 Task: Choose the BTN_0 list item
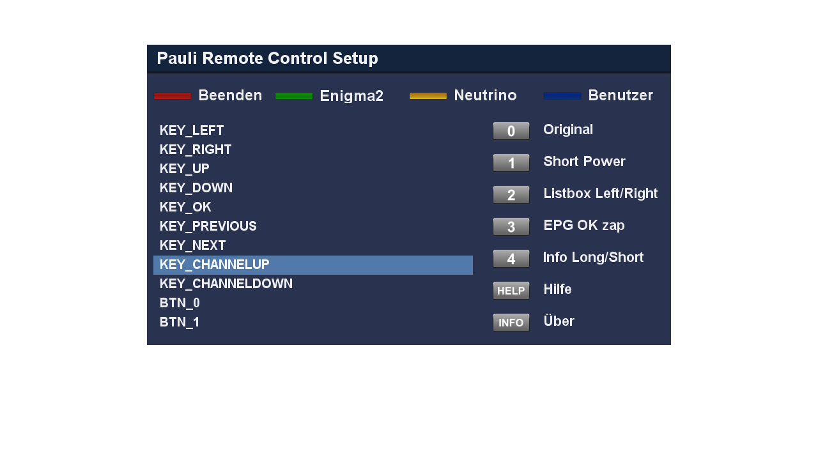coord(180,303)
